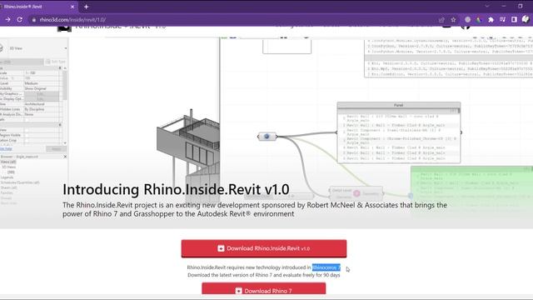Go forward in browser history
The height and width of the screenshot is (300, 533).
tap(7, 20)
